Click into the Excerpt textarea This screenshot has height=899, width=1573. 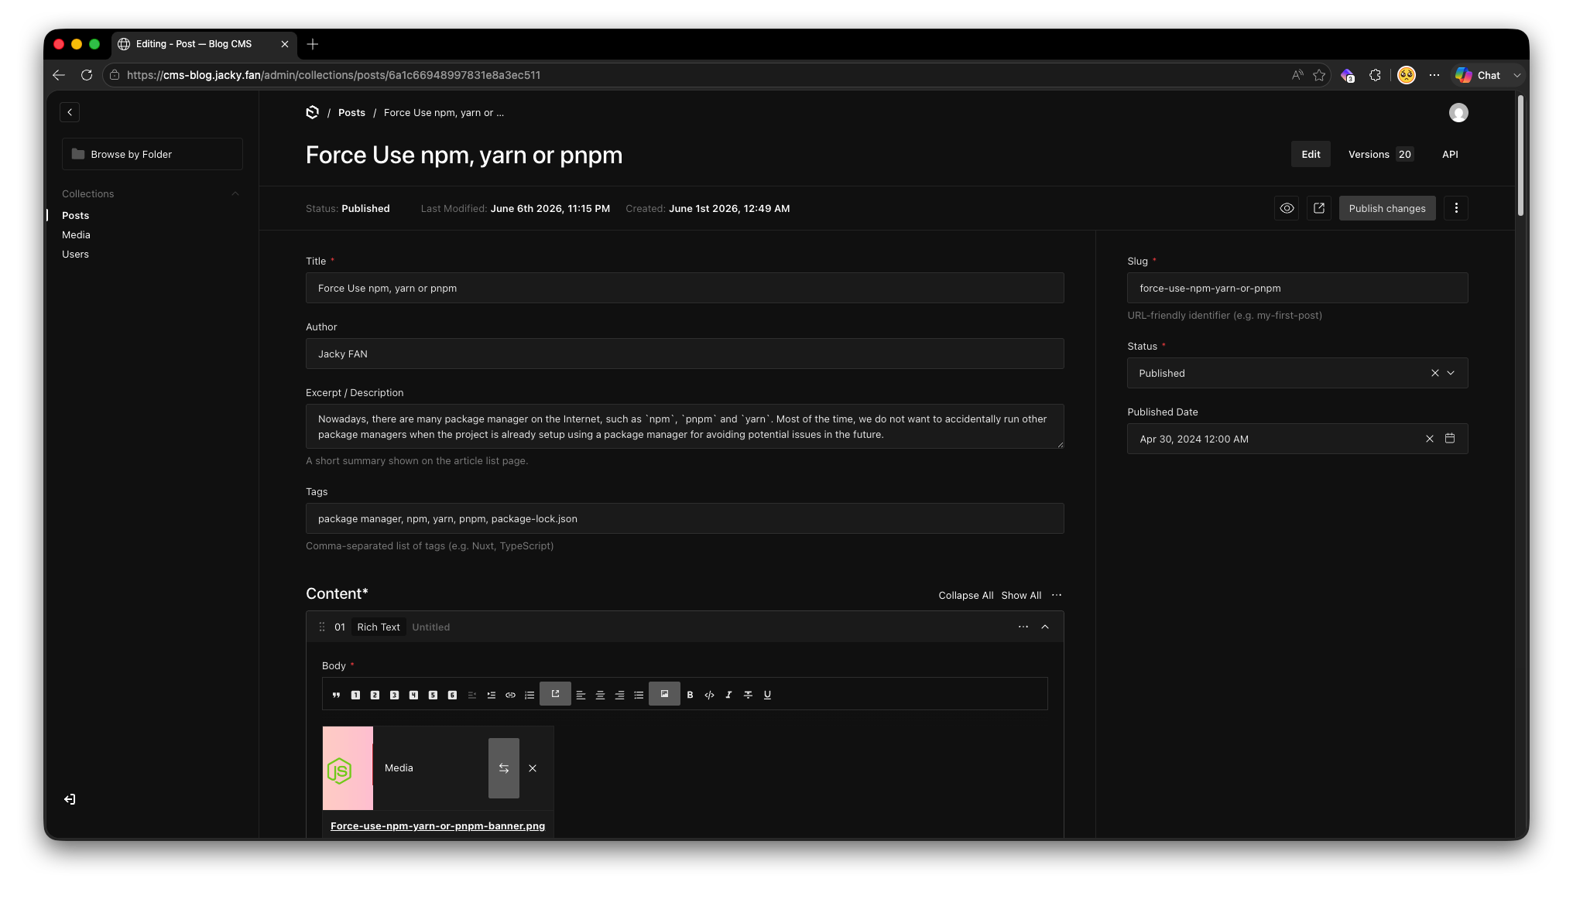(684, 426)
